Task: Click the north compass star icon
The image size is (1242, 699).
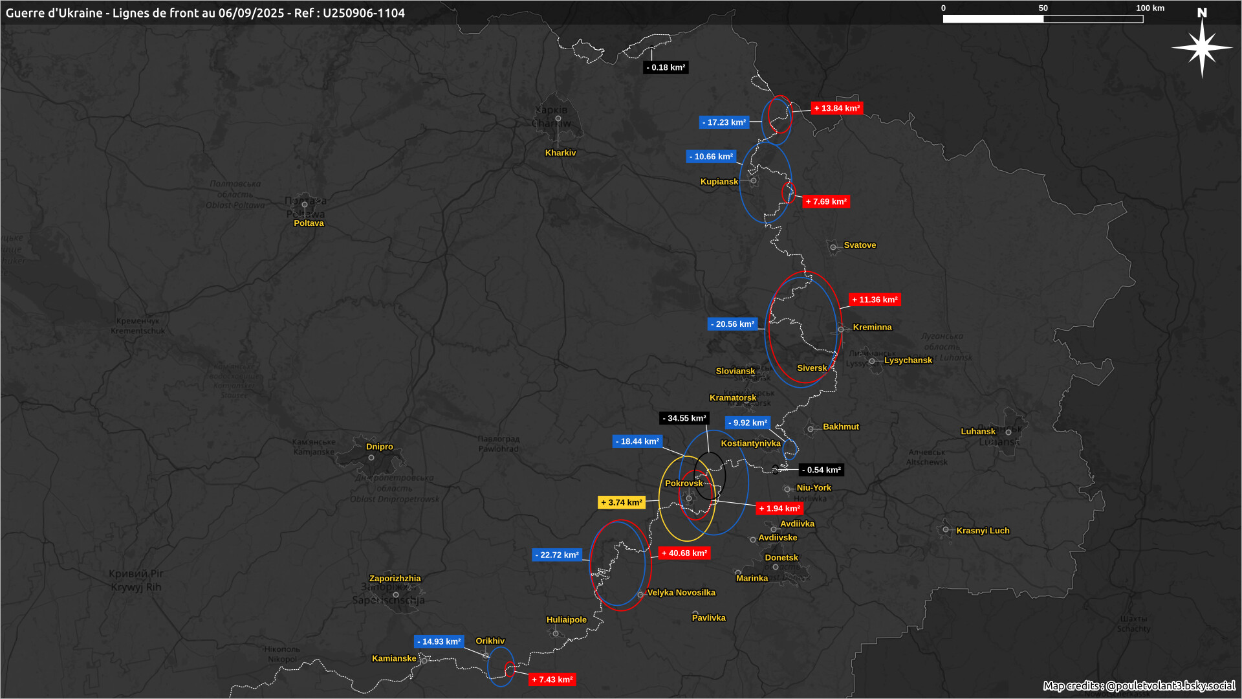Action: (1201, 47)
